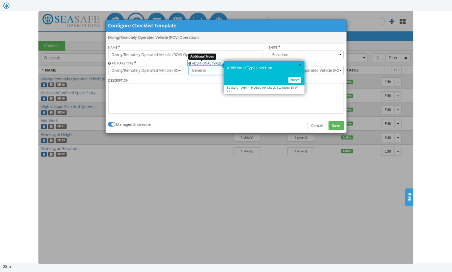The image size is (452, 272).
Task: Click Edit for the Hot Work row
Action: [388, 124]
